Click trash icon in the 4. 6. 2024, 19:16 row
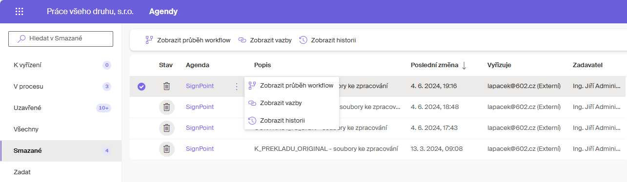Image resolution: width=627 pixels, height=182 pixels. click(166, 86)
